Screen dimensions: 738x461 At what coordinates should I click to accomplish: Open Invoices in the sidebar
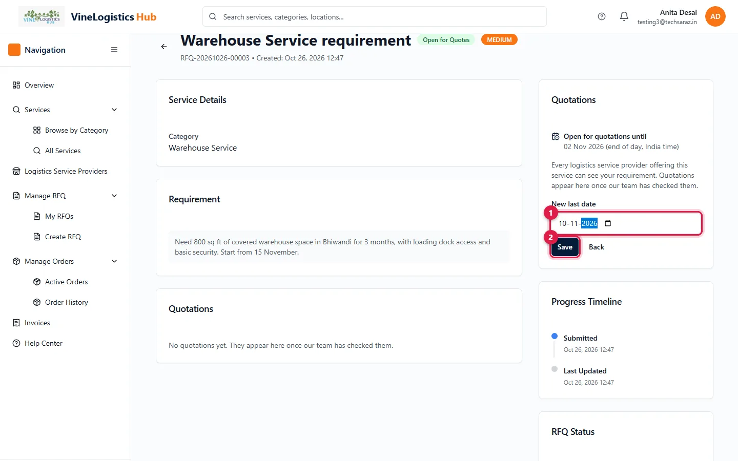tap(66, 323)
